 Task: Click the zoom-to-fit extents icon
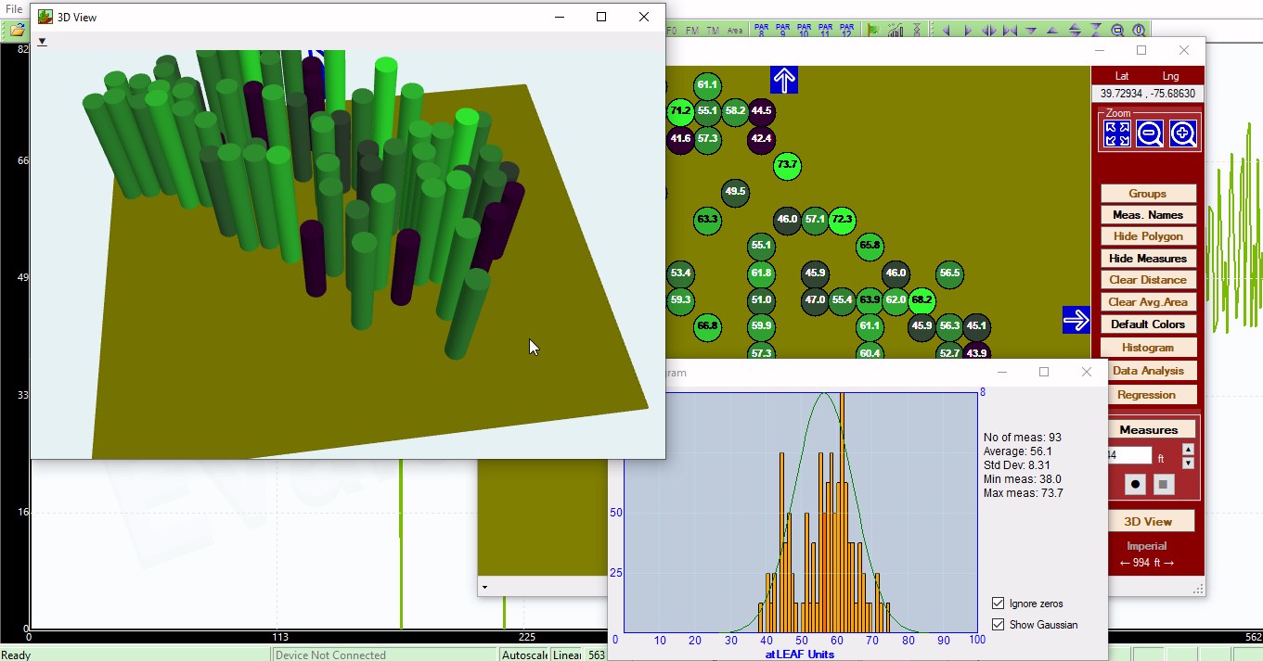click(x=1117, y=134)
